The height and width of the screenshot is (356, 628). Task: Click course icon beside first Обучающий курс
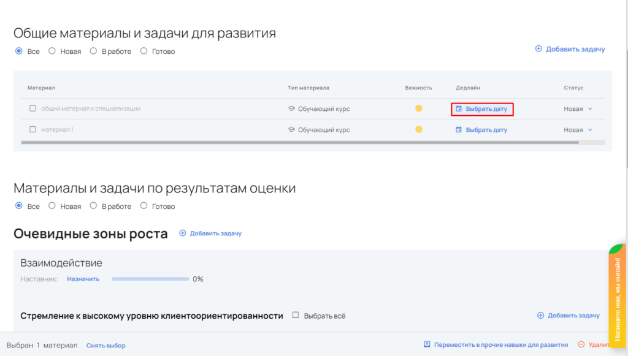(x=291, y=109)
